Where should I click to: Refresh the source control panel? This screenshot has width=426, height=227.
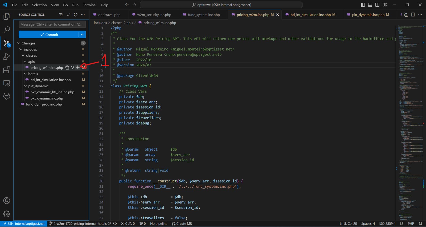pyautogui.click(x=76, y=15)
